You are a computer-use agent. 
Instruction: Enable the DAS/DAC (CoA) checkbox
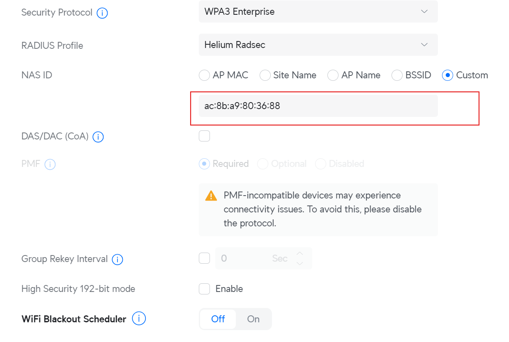click(204, 136)
